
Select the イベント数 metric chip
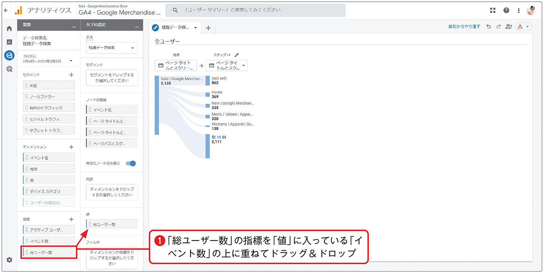point(49,241)
